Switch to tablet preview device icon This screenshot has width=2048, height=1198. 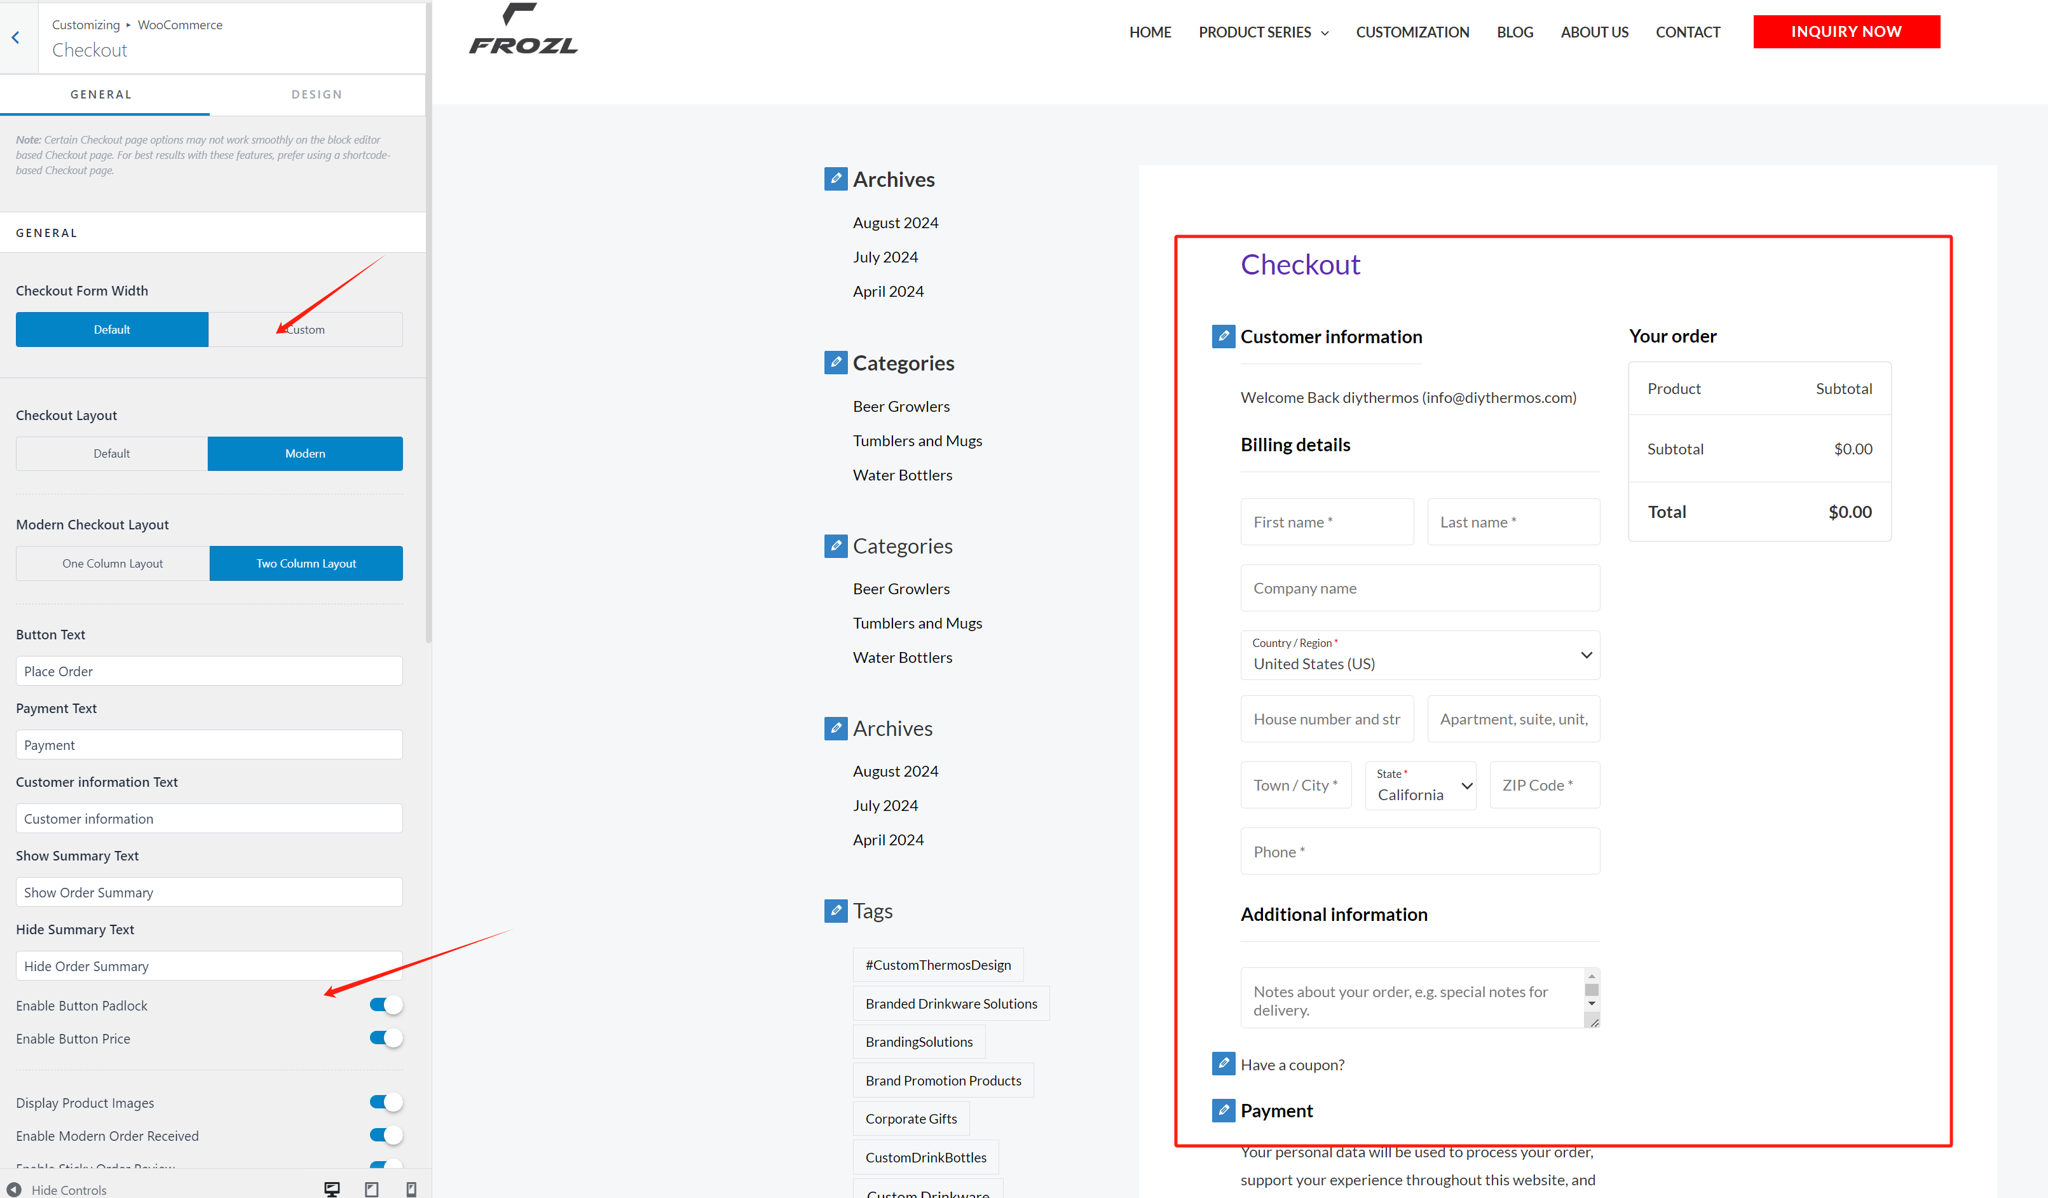371,1189
